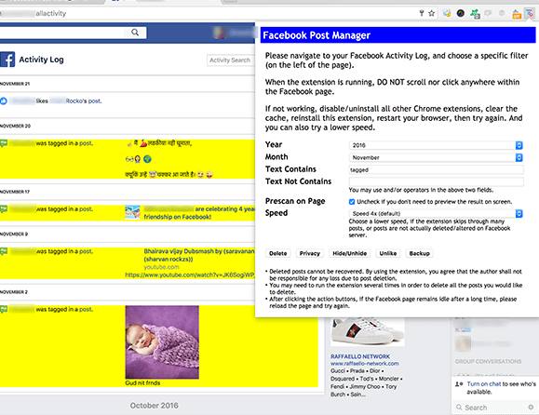Open the post link in November 2 entry

[x=86, y=309]
